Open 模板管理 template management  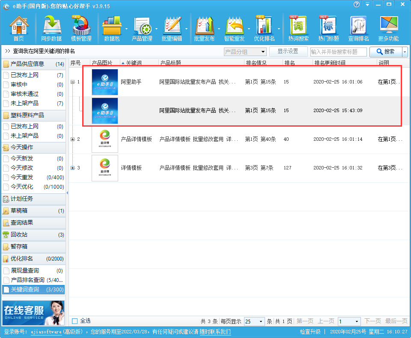(x=81, y=29)
